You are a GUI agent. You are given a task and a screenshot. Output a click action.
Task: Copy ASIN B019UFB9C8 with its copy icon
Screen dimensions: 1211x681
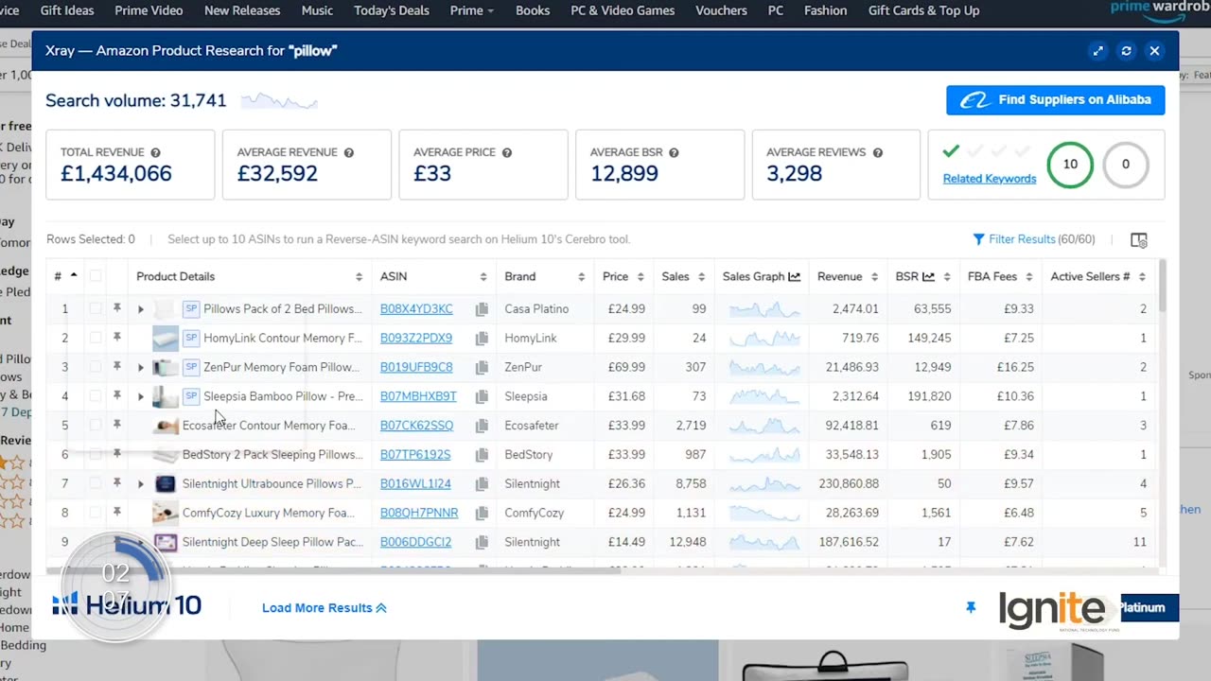click(x=482, y=368)
